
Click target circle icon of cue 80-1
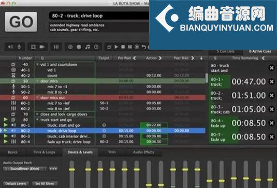click(104, 125)
